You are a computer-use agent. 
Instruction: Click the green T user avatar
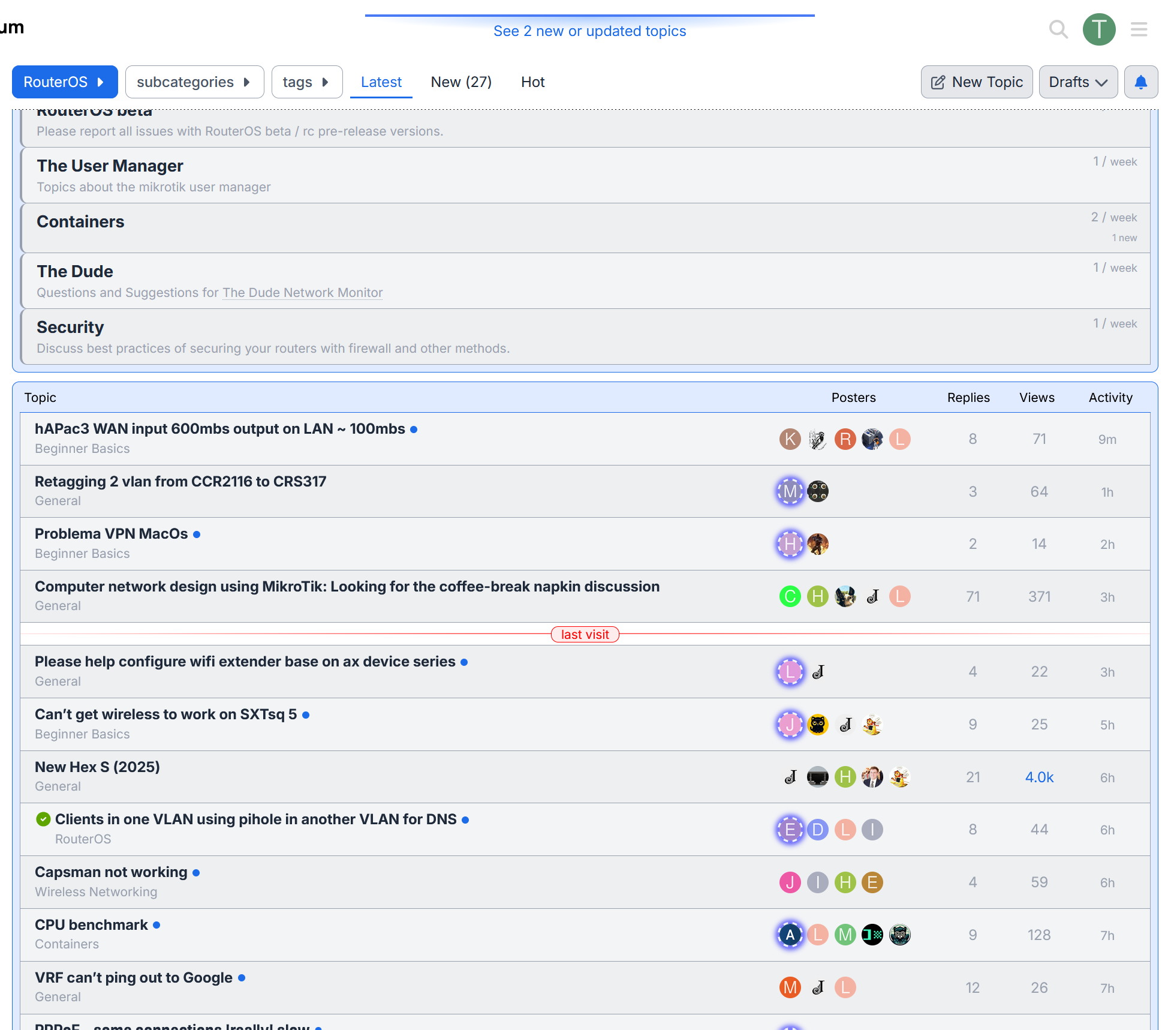click(1098, 29)
